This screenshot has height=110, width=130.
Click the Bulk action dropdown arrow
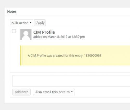tap(31, 23)
